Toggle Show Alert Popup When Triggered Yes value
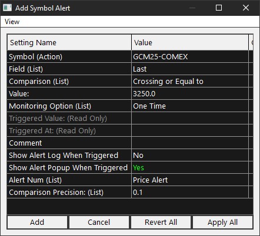 [190, 168]
